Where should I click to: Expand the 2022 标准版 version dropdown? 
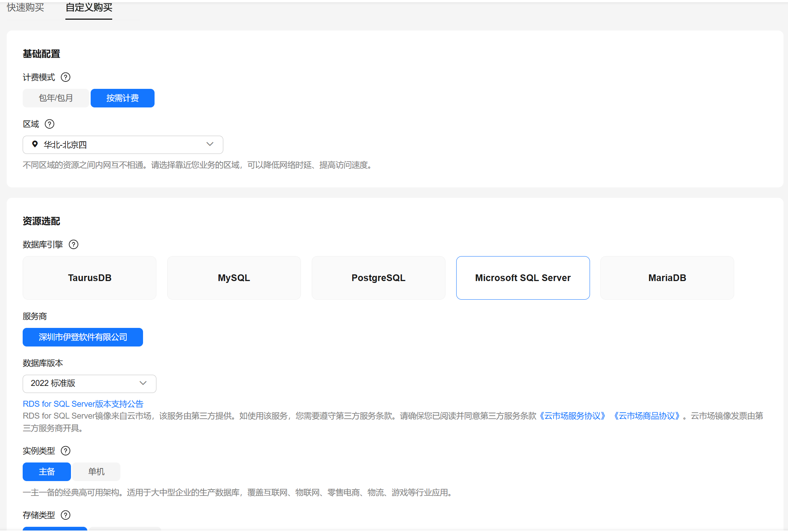[x=90, y=384]
